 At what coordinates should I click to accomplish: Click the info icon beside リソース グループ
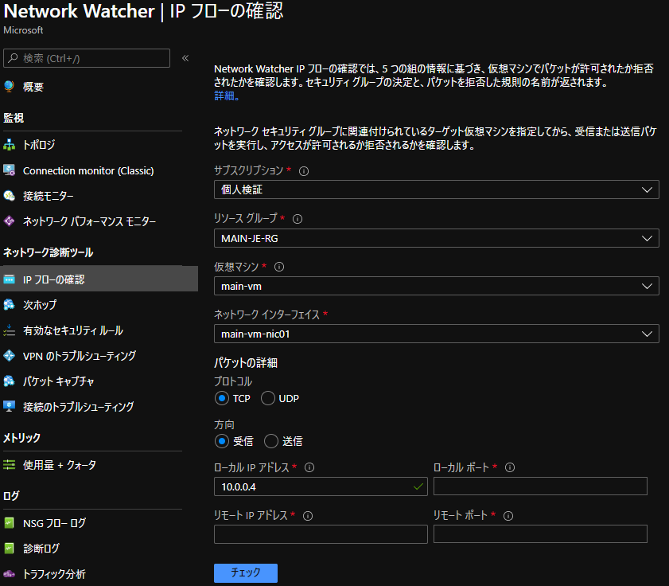point(298,219)
